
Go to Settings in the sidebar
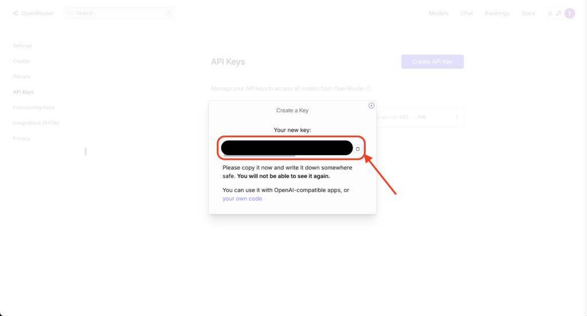[22, 46]
